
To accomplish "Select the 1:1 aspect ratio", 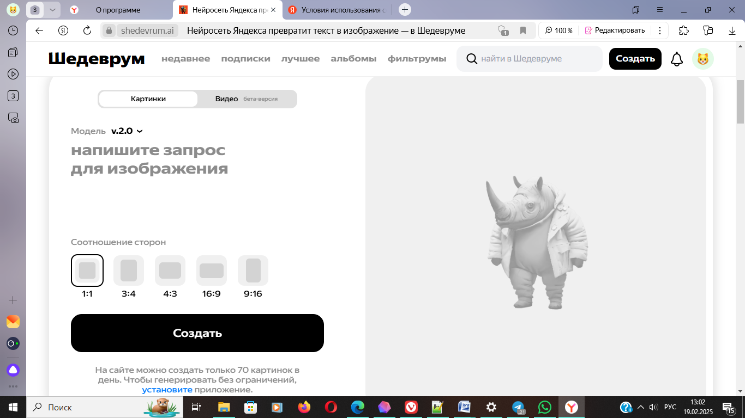I will [87, 271].
